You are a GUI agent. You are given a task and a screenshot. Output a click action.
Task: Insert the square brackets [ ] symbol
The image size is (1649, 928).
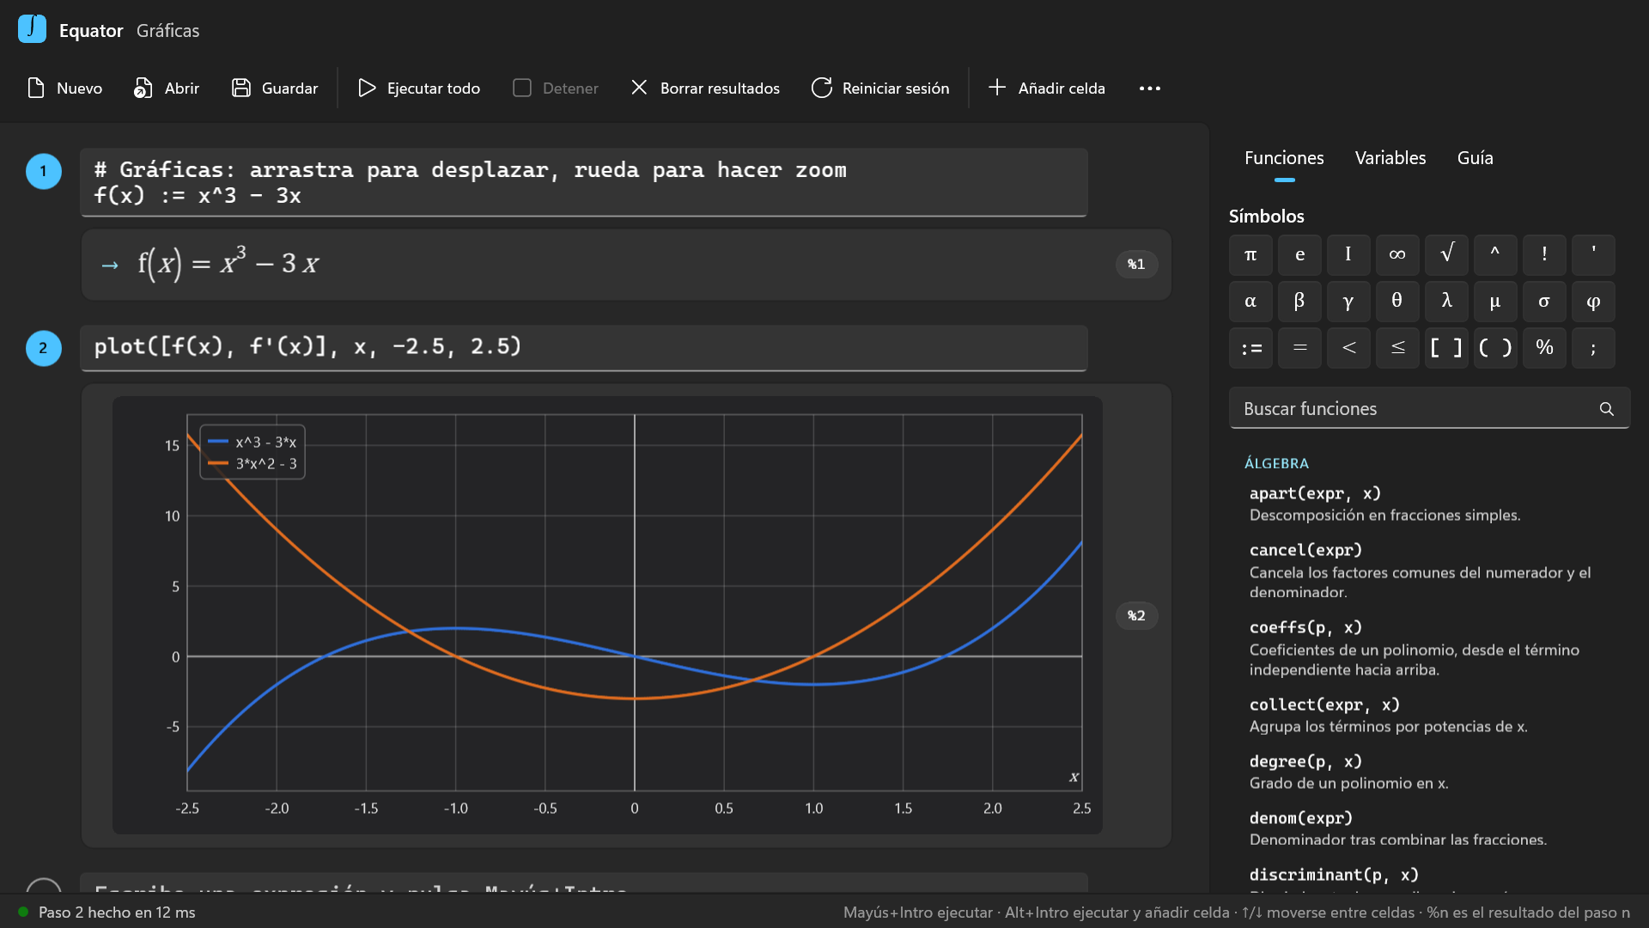(1446, 347)
